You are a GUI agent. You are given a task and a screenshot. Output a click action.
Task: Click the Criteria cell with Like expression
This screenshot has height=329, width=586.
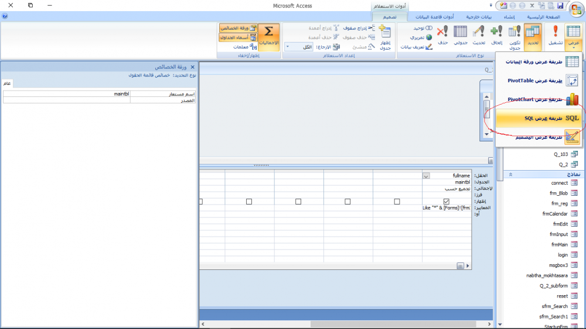[447, 208]
